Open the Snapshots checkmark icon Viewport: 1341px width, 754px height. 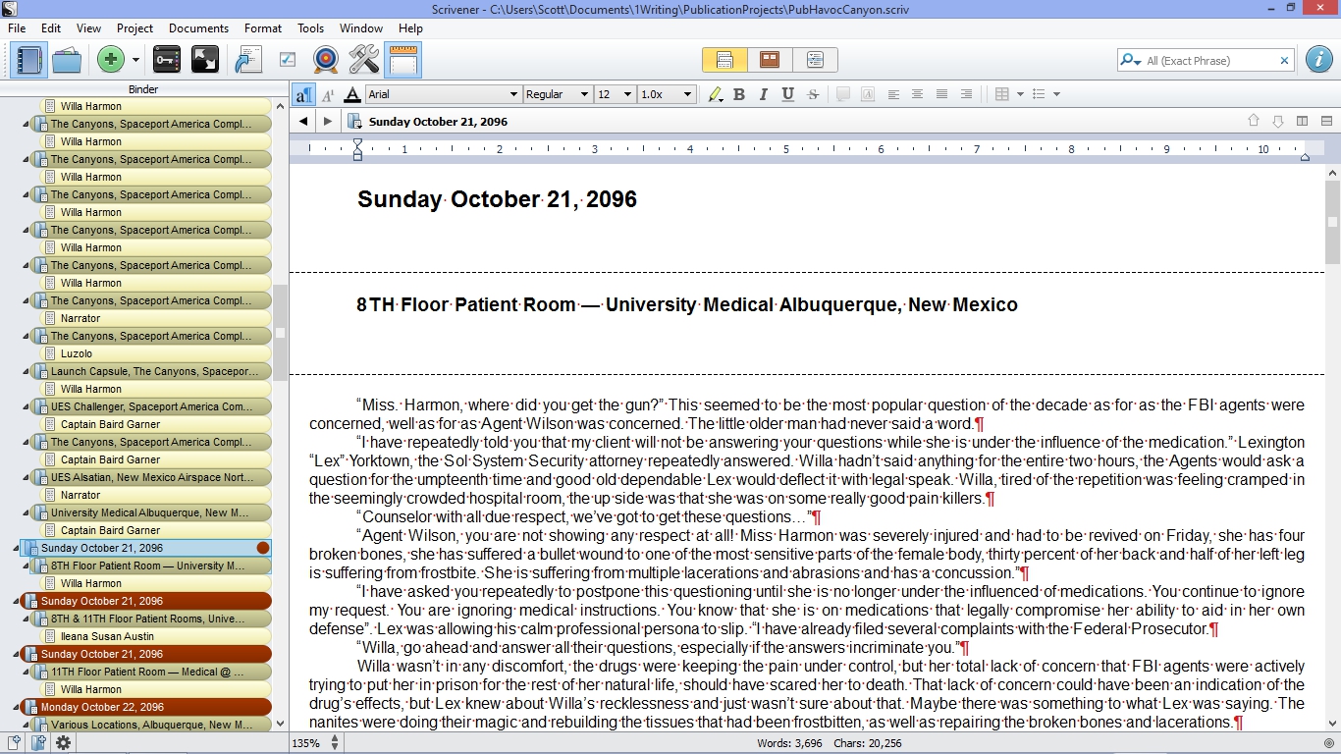click(288, 60)
